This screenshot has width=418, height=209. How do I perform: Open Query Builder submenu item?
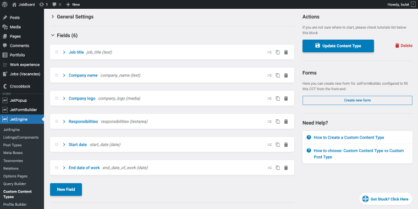tap(15, 184)
